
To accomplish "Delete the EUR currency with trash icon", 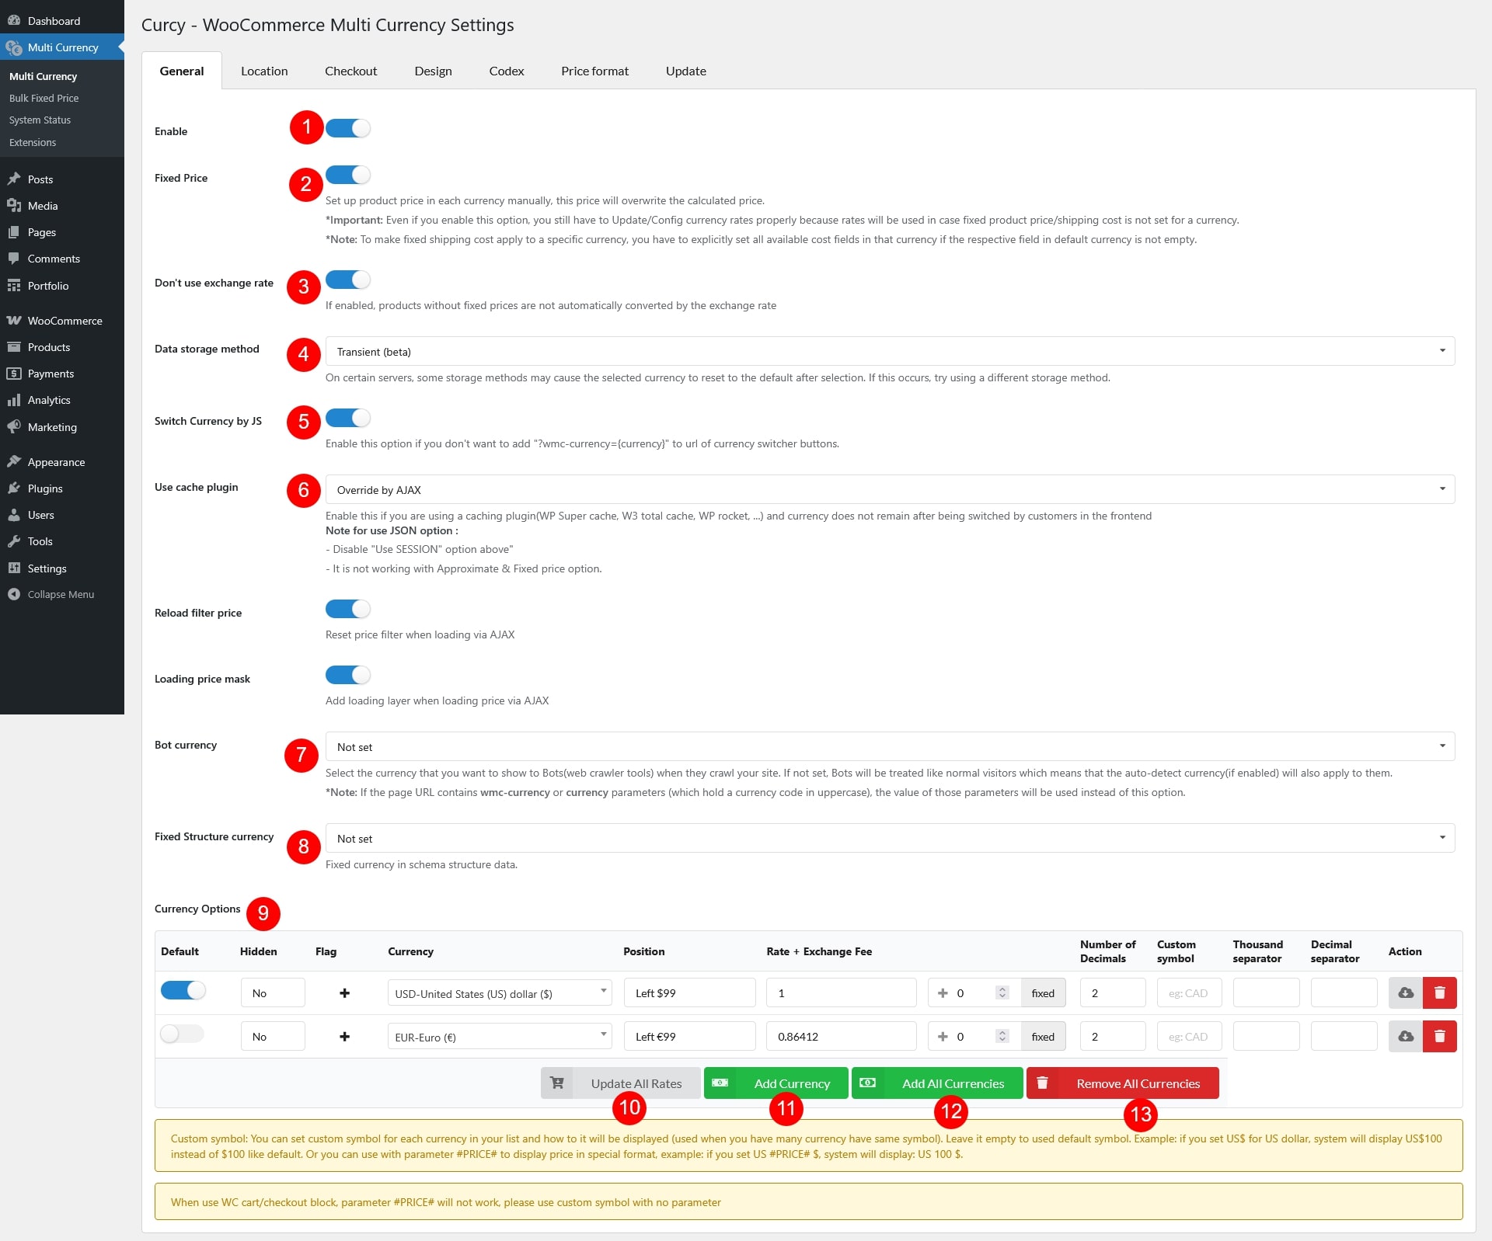I will click(1439, 1036).
